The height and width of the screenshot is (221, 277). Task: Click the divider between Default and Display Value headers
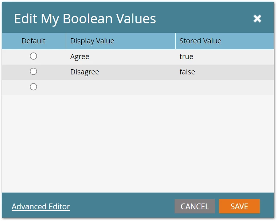66,41
